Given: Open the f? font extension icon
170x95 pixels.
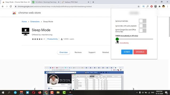Looking at the screenshot, I should [148, 6].
